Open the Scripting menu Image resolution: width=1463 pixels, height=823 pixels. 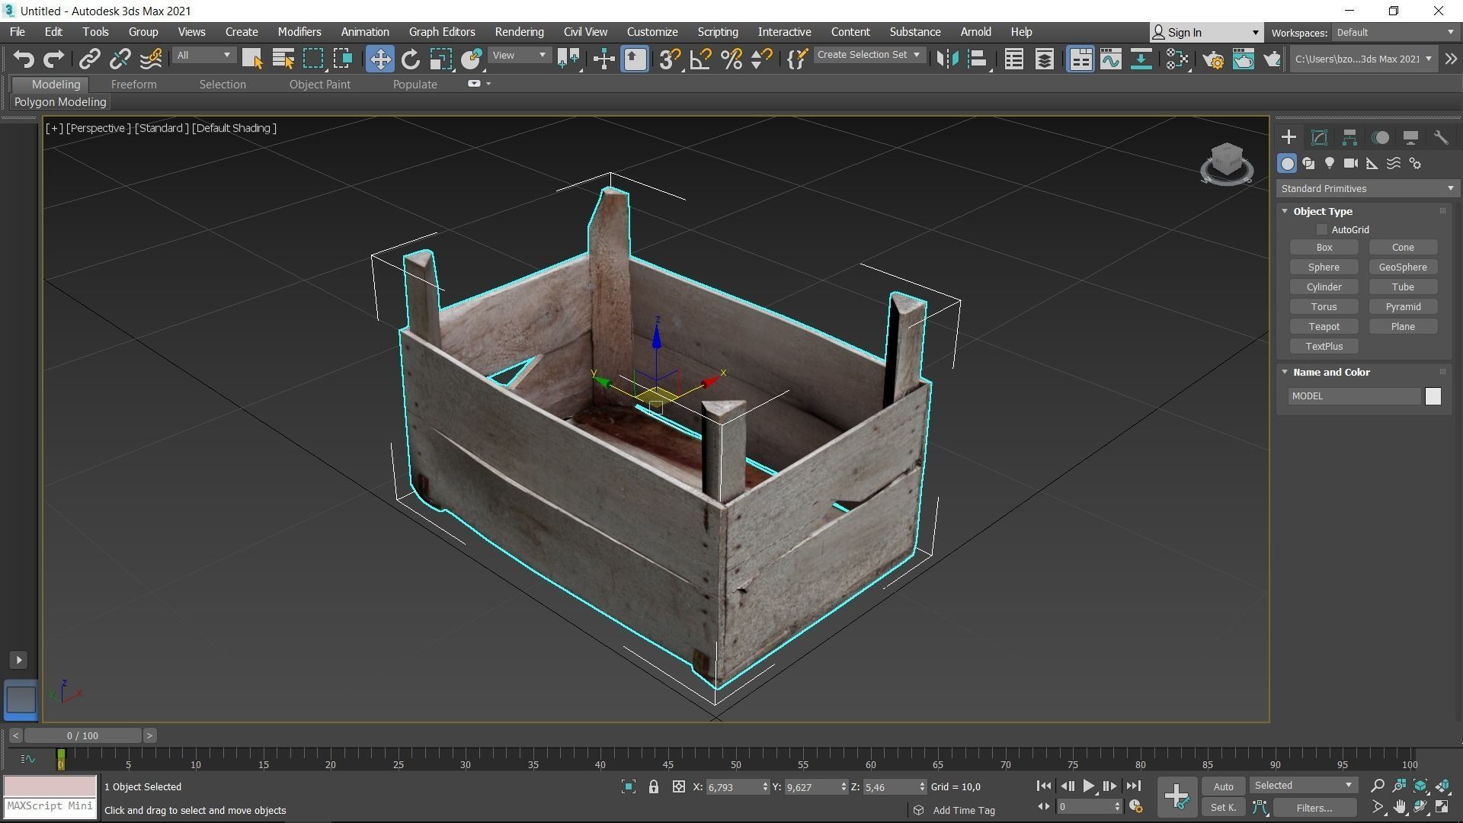click(x=717, y=32)
